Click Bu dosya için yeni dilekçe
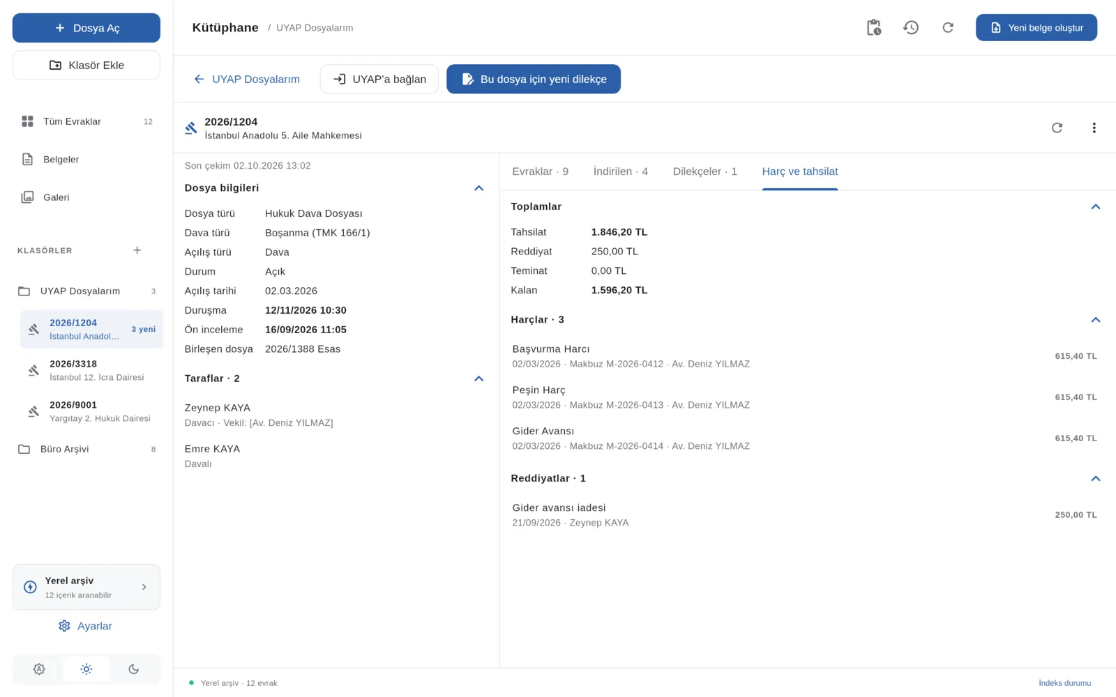The width and height of the screenshot is (1116, 697). point(534,79)
